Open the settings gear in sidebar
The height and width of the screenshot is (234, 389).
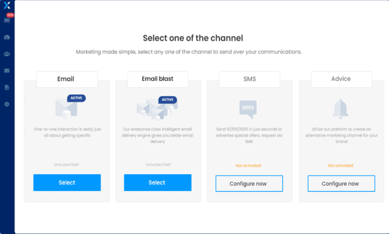(x=7, y=104)
